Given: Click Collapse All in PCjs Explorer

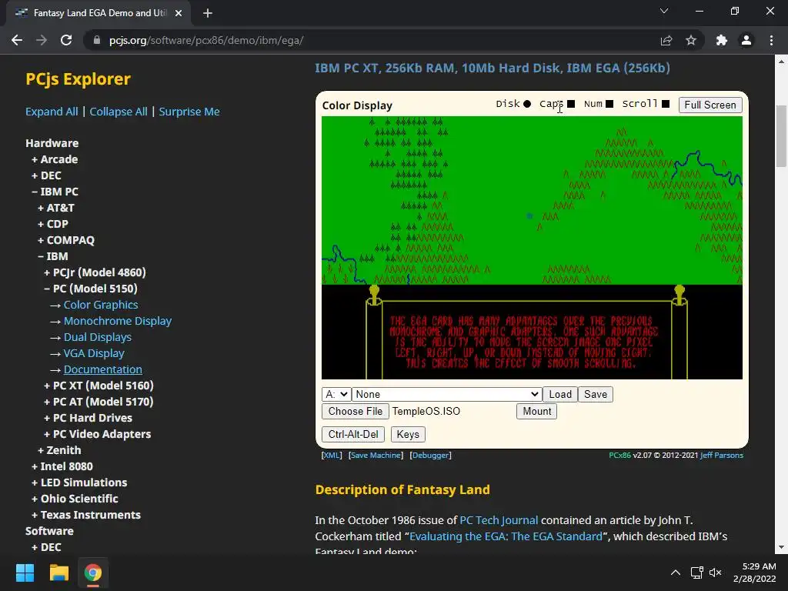Looking at the screenshot, I should click(x=119, y=112).
